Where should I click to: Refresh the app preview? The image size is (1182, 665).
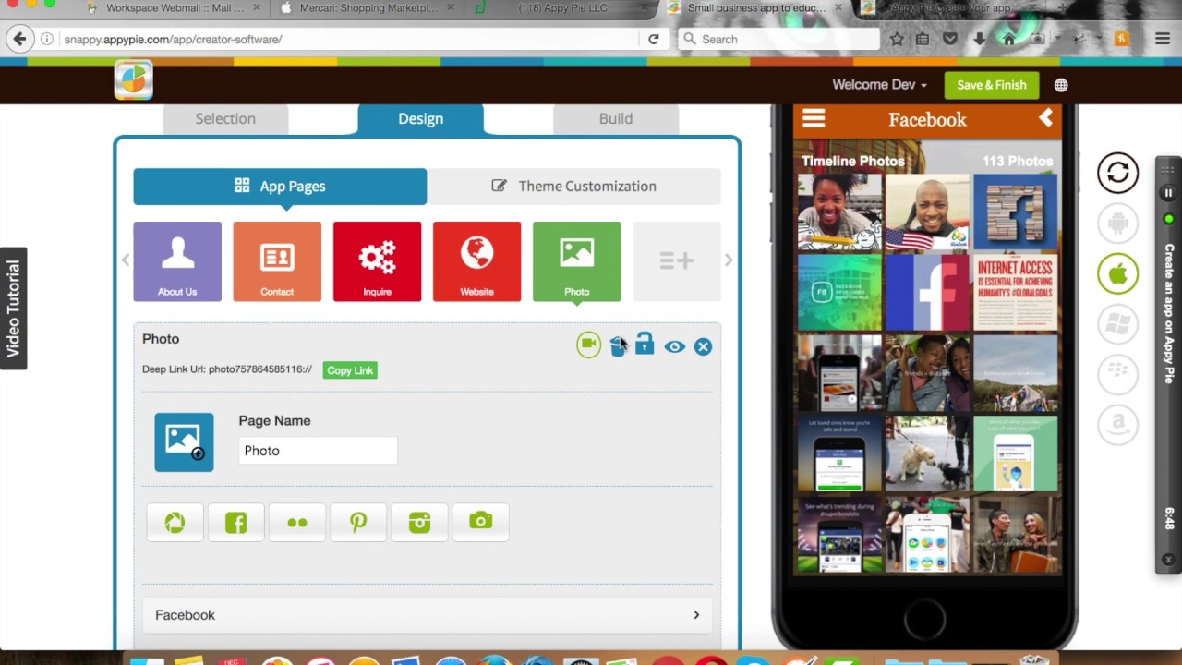point(1117,173)
